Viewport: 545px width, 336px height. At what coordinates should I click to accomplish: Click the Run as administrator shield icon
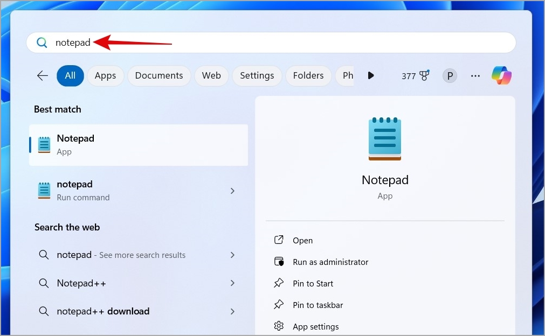tap(279, 261)
